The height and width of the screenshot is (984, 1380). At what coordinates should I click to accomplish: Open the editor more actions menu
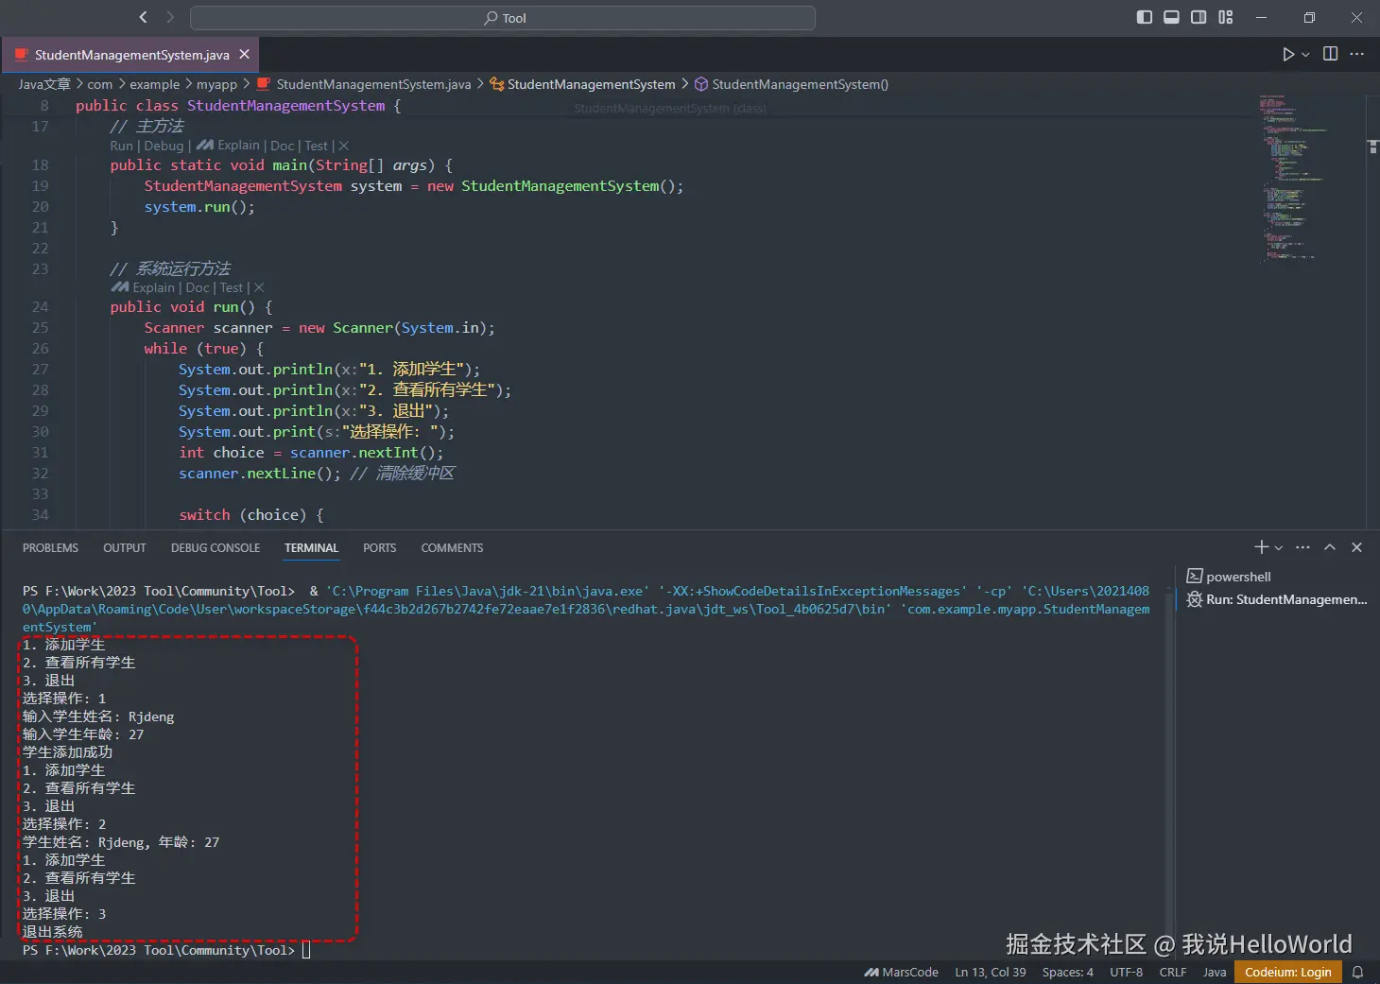(1356, 54)
